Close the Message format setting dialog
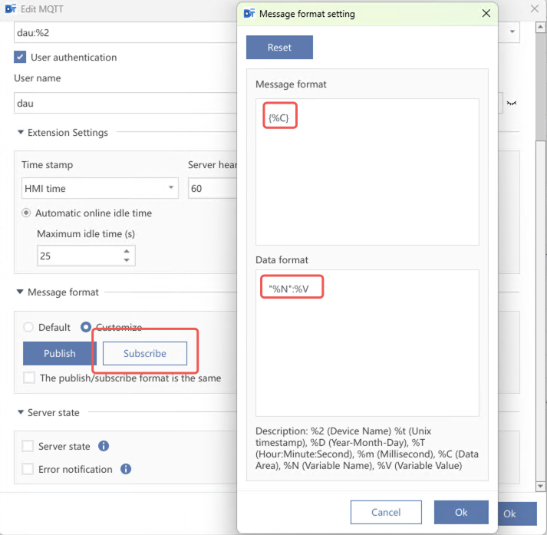 coord(485,14)
